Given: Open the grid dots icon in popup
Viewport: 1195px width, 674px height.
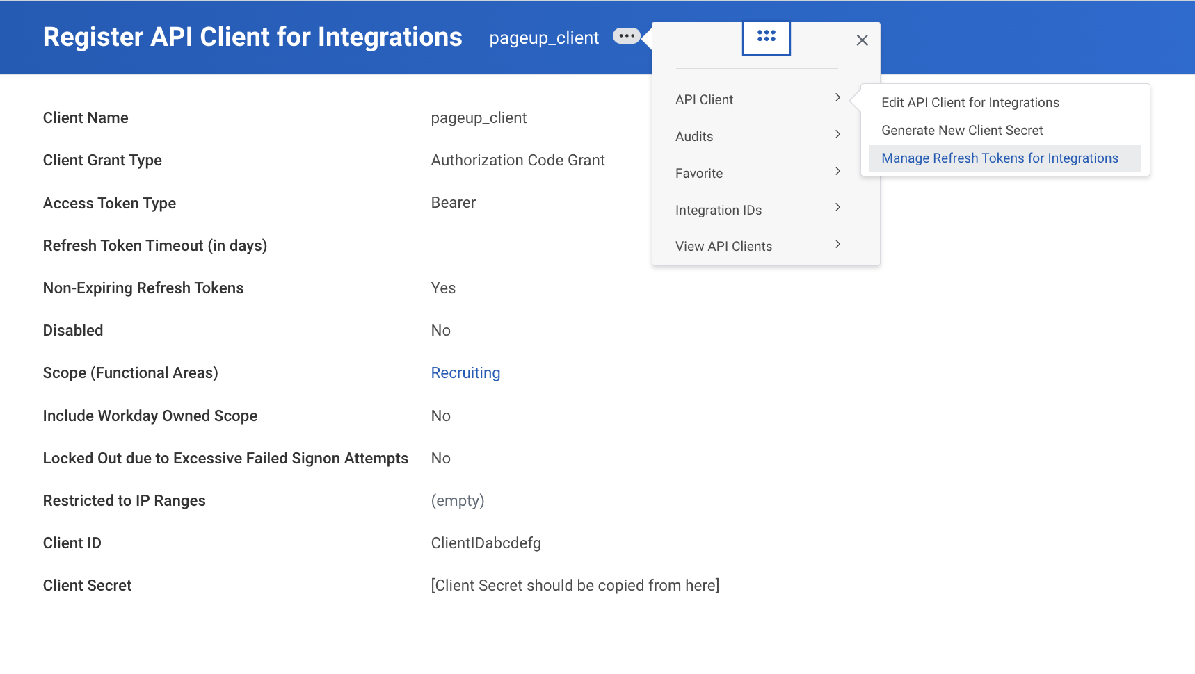Looking at the screenshot, I should click(767, 37).
